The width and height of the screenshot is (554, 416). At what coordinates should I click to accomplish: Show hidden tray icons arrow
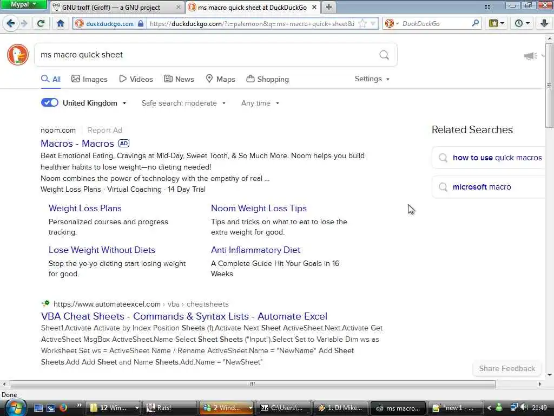(489, 408)
